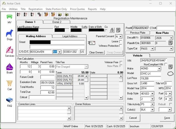Click the AP toolbar icon
Screen dimensions: 176x129
pos(18,15)
